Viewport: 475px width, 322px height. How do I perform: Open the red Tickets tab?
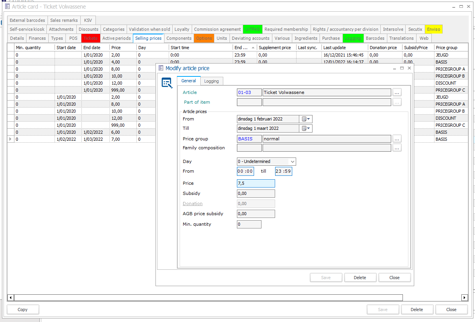[90, 38]
